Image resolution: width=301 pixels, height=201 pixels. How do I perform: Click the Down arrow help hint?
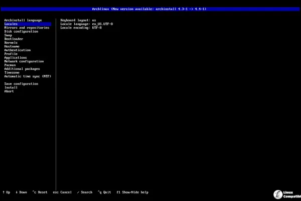(21, 192)
